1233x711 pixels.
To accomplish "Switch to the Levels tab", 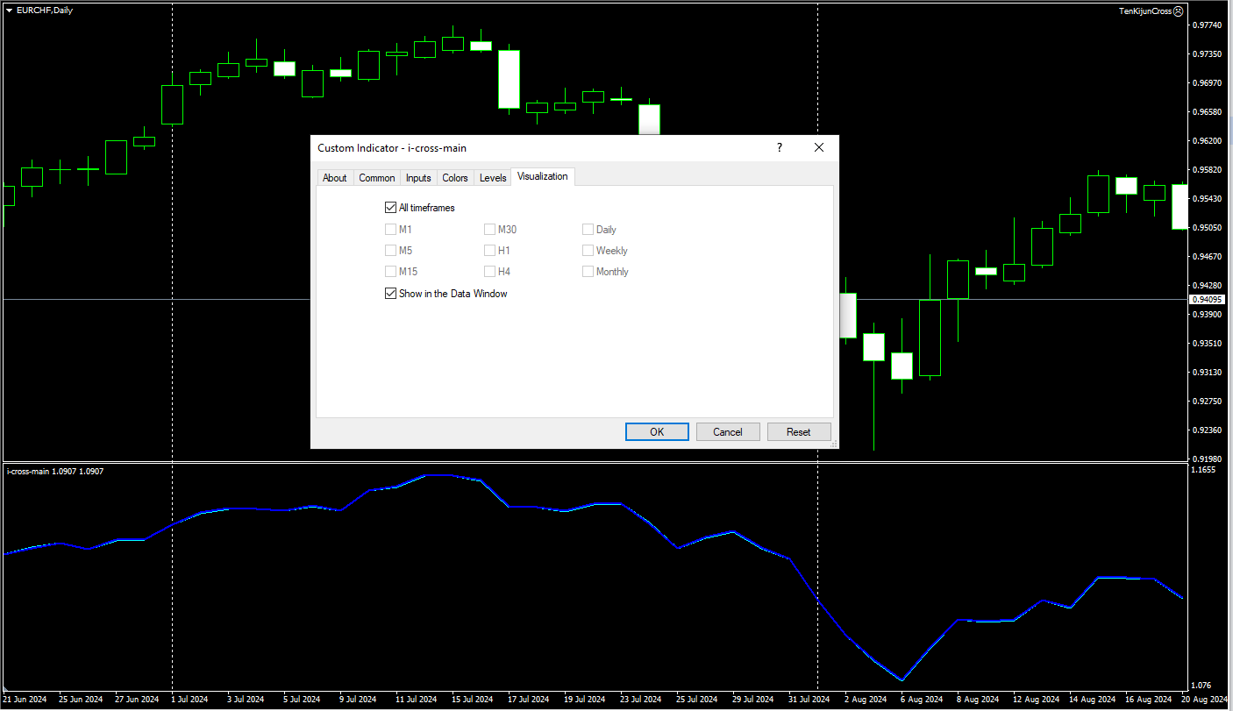I will click(493, 178).
